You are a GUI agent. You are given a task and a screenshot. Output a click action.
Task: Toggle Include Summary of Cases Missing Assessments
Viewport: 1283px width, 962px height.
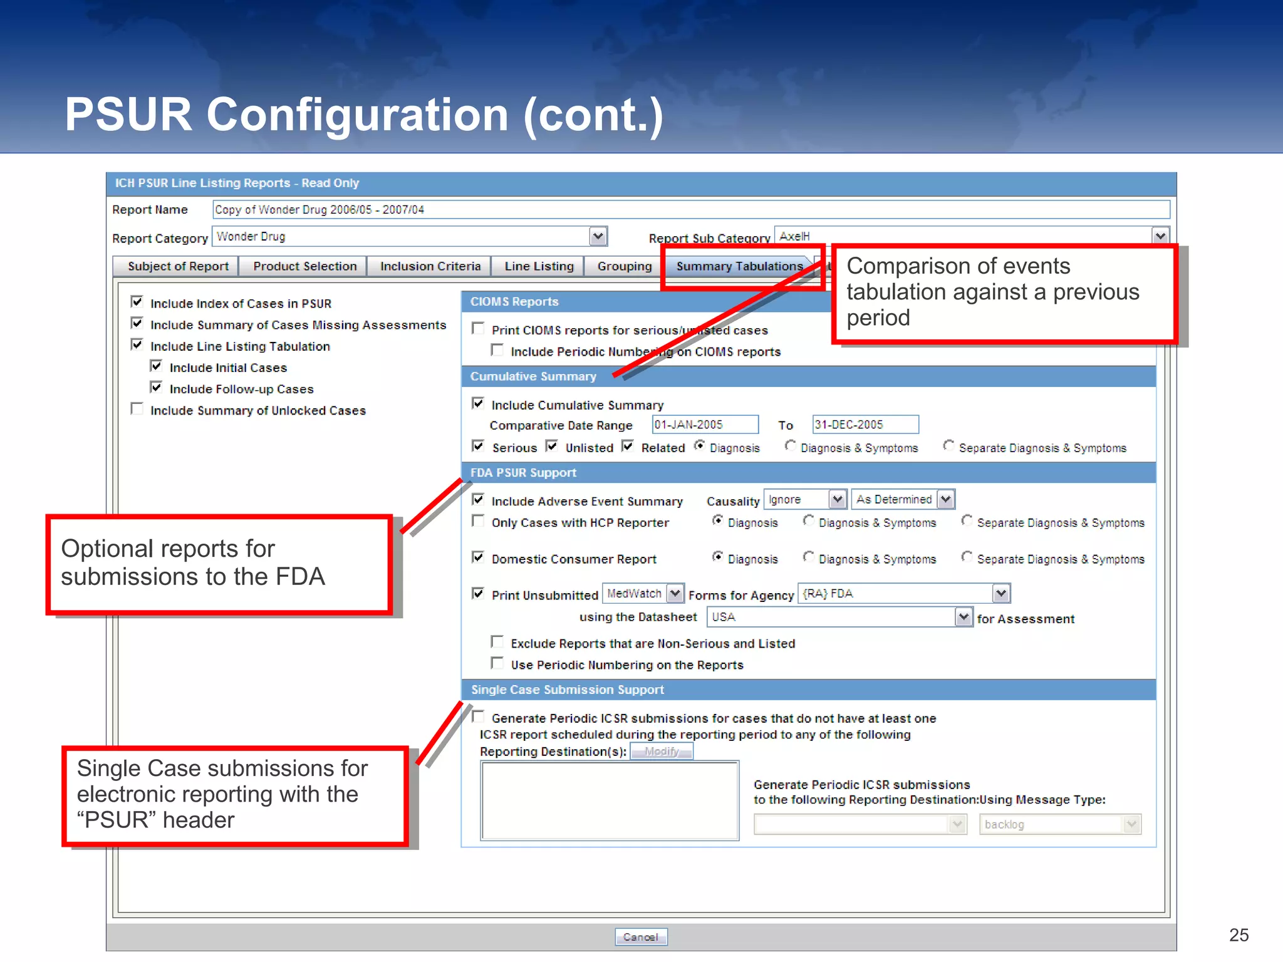coord(137,323)
